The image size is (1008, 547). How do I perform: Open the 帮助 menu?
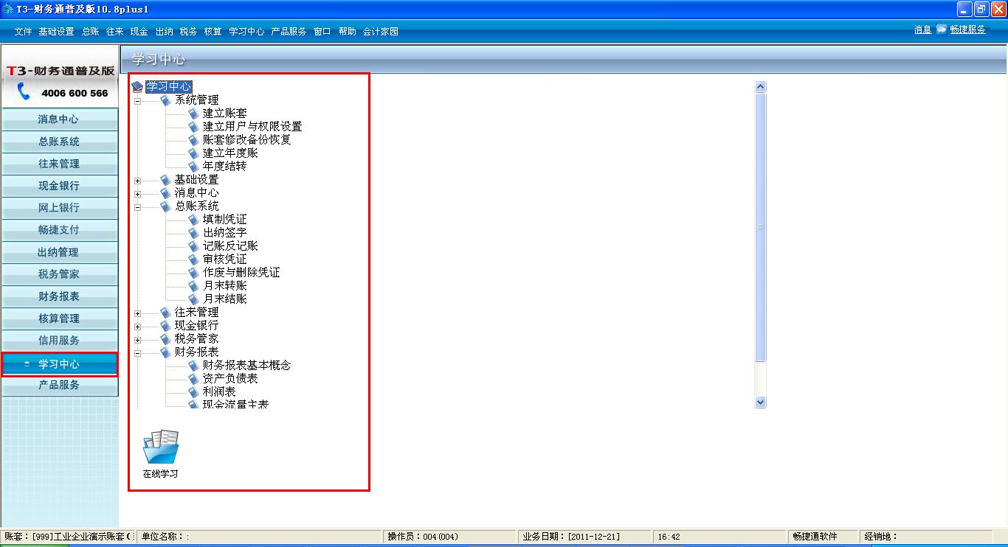[347, 32]
